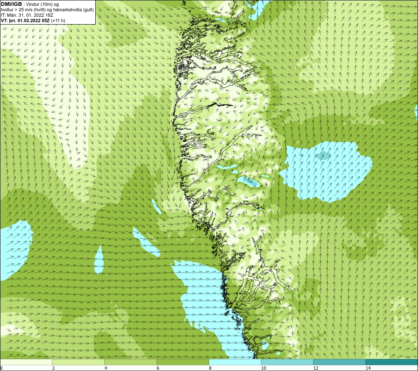Click the 'DMI/IGB : Vindur (10m) og' title line
Image resolution: width=418 pixels, height=371 pixels.
[x=30, y=4]
